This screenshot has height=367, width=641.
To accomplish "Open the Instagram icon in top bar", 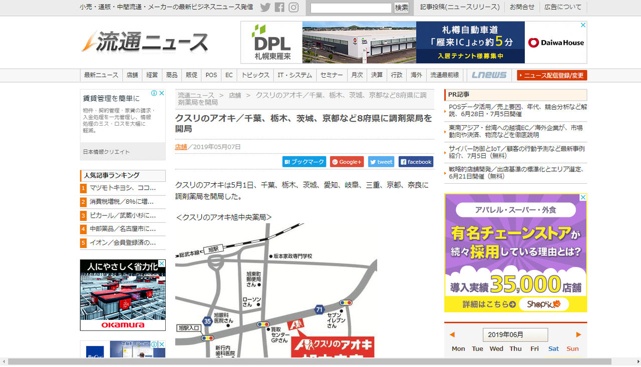I will (293, 8).
